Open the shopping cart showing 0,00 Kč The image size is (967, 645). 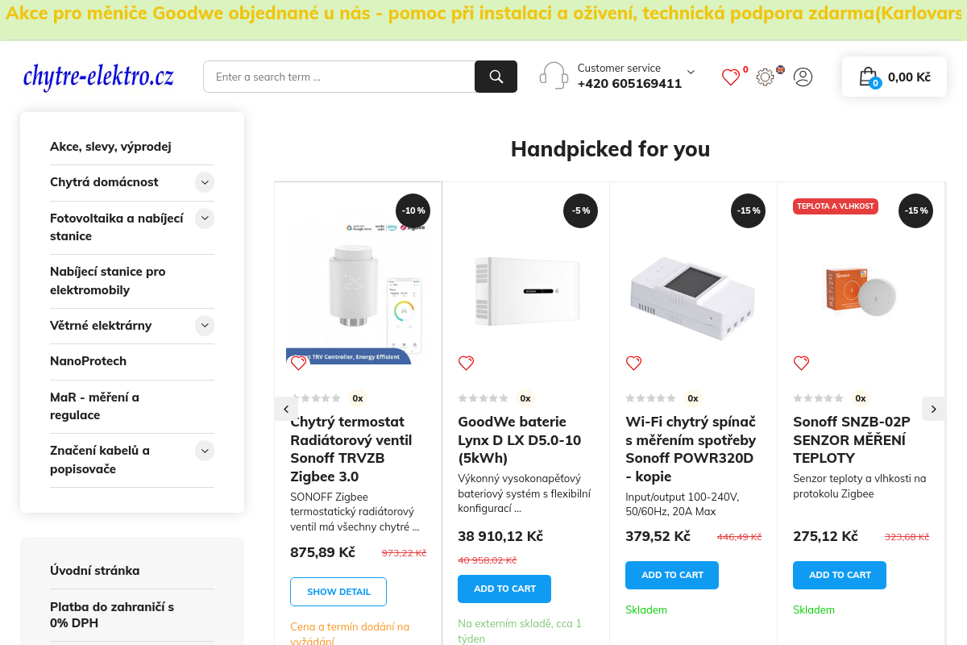click(x=894, y=77)
